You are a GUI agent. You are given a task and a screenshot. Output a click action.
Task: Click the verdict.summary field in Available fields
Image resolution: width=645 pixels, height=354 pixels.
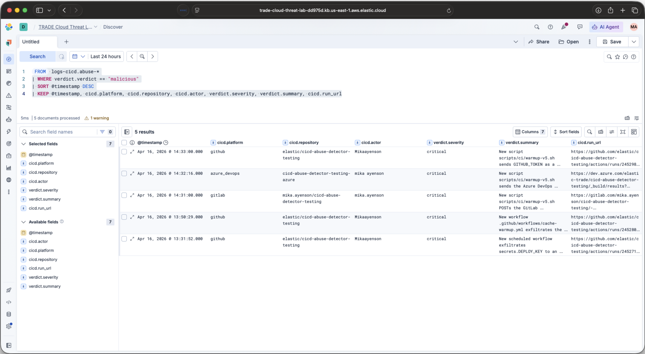[x=45, y=287]
